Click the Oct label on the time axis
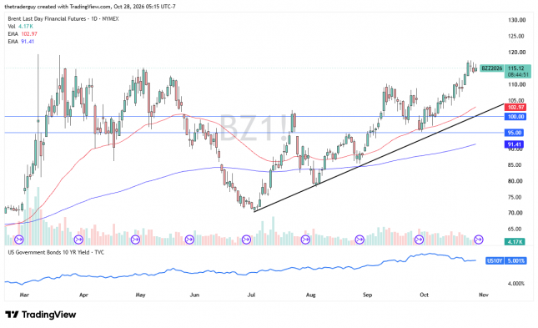This screenshot has width=538, height=328. pyautogui.click(x=424, y=295)
